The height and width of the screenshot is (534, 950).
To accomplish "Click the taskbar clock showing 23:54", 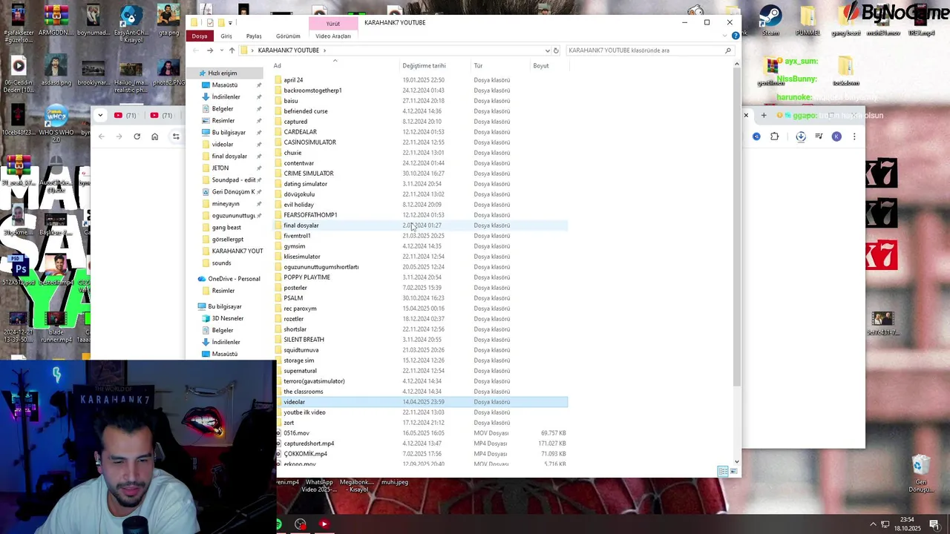I will (x=907, y=524).
